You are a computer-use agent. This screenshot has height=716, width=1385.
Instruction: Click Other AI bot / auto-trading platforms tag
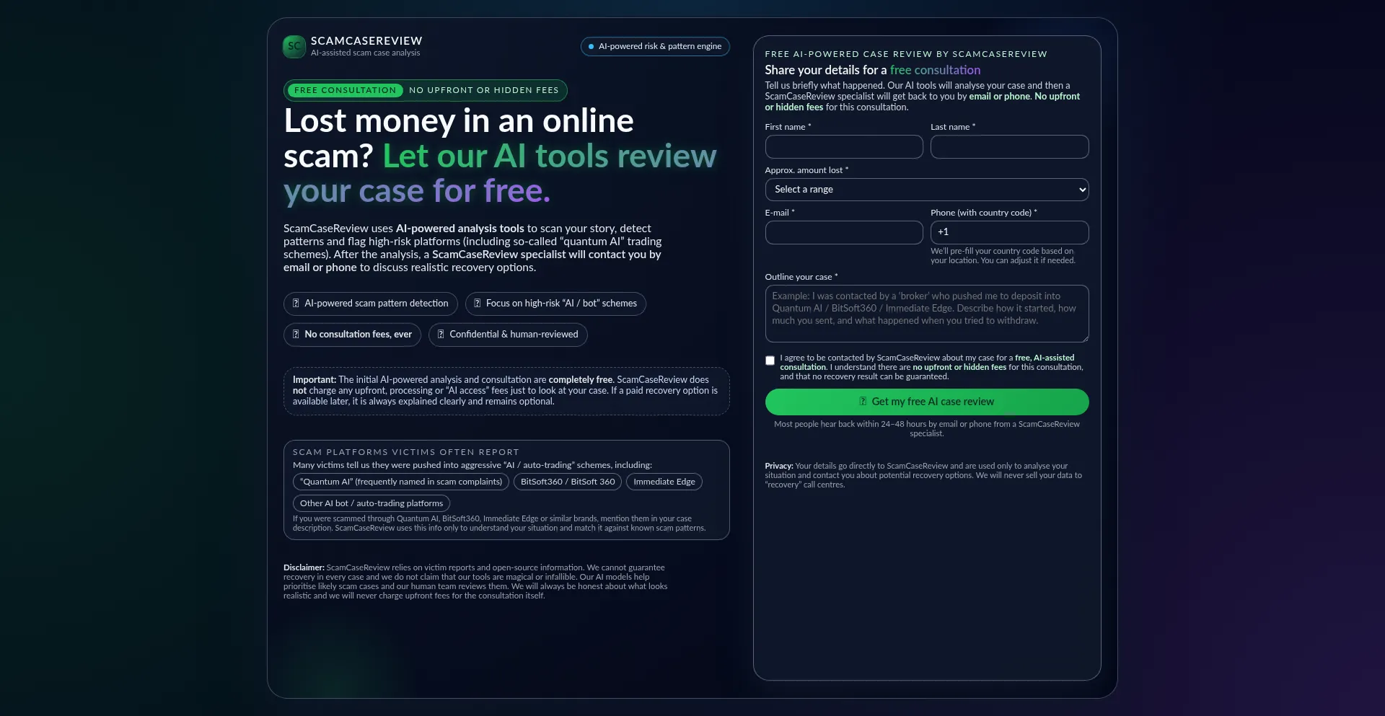click(x=371, y=503)
